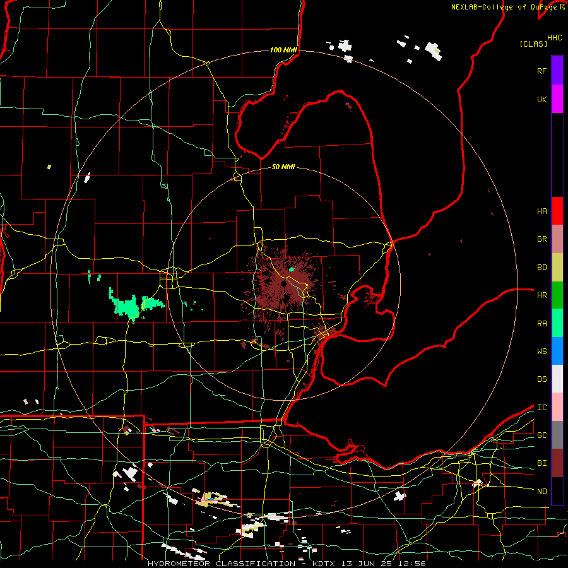The width and height of the screenshot is (568, 568).
Task: Click the white DS legend swatch
Action: click(557, 379)
